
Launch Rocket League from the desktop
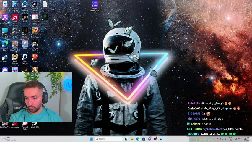click(15, 6)
